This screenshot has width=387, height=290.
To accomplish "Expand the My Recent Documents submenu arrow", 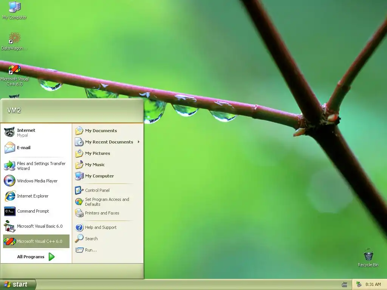I will pos(139,142).
